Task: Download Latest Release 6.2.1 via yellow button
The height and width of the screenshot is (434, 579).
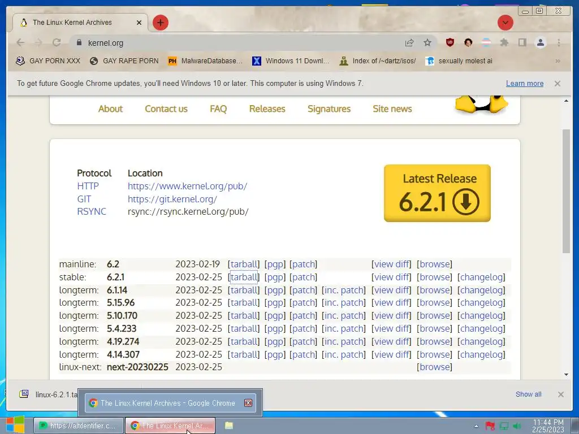Action: [437, 193]
